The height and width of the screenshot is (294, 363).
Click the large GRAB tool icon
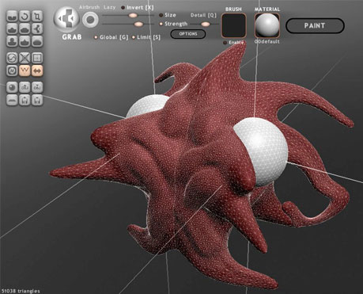coord(66,19)
